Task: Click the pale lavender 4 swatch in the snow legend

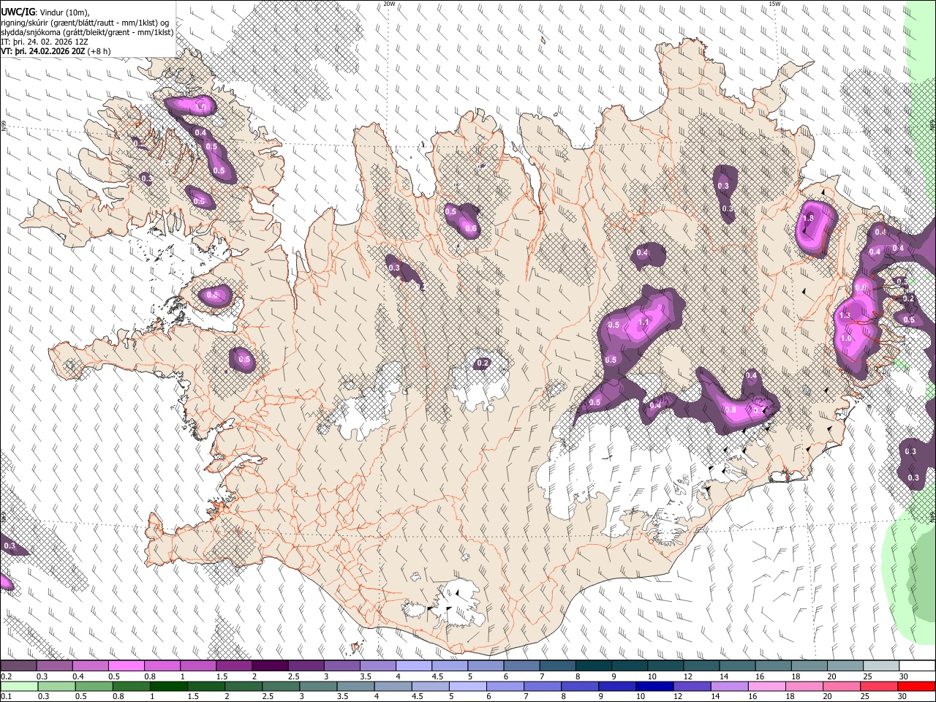Action: tap(412, 665)
